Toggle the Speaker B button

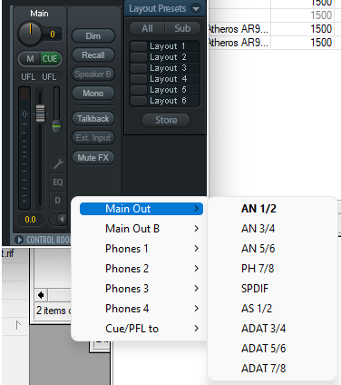coord(93,74)
